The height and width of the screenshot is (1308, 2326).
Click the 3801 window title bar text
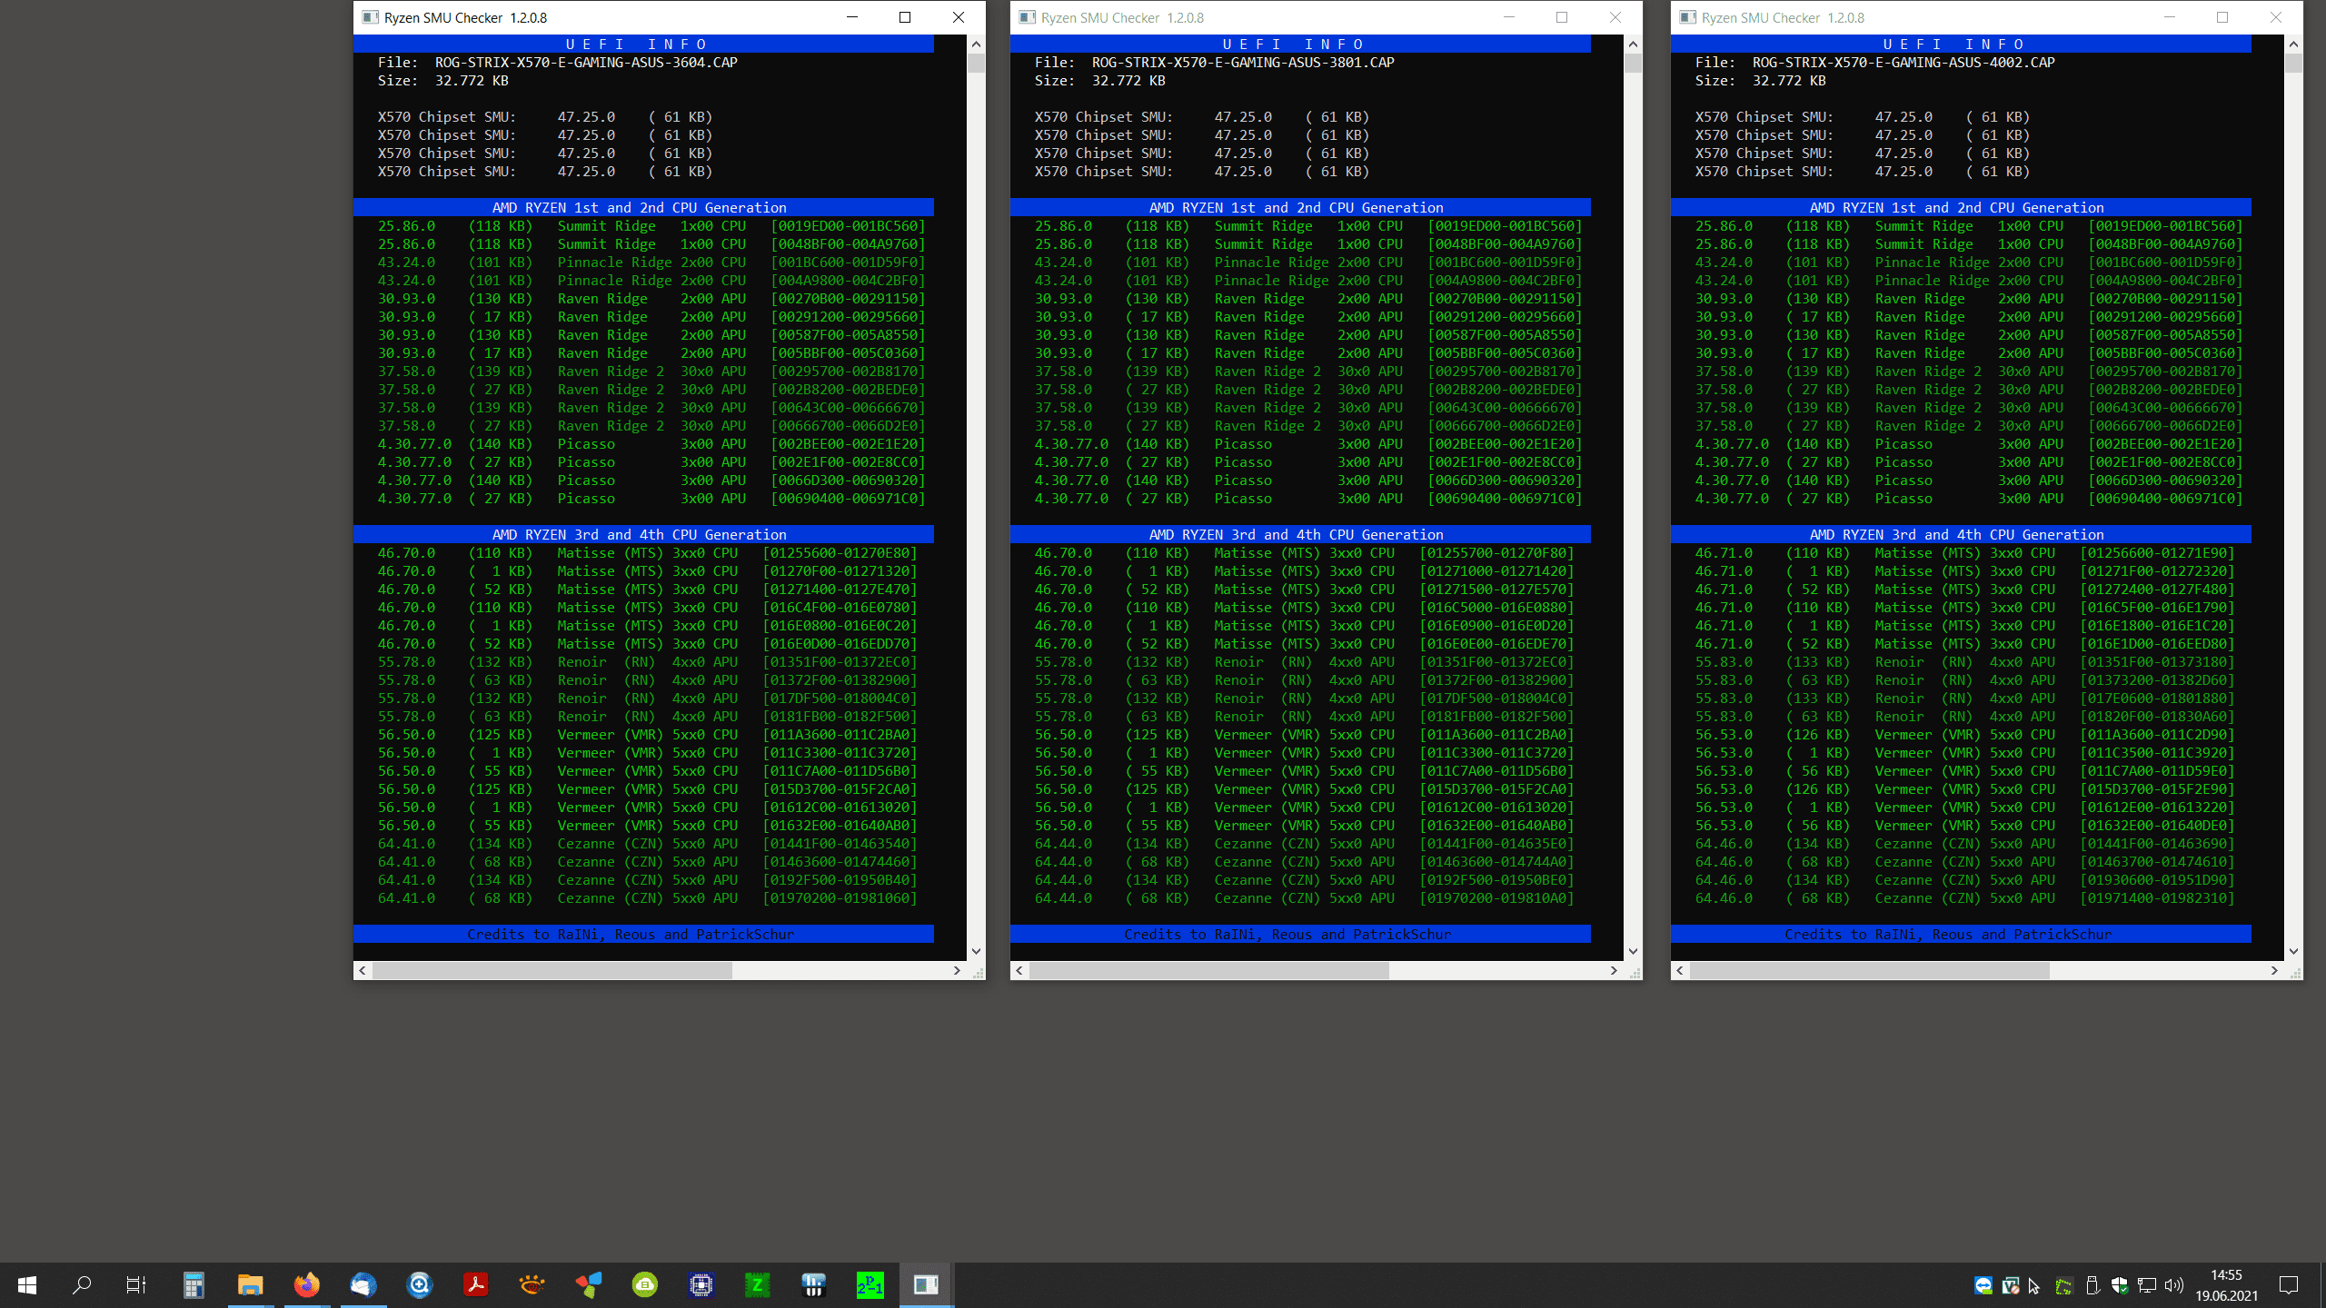(1122, 17)
